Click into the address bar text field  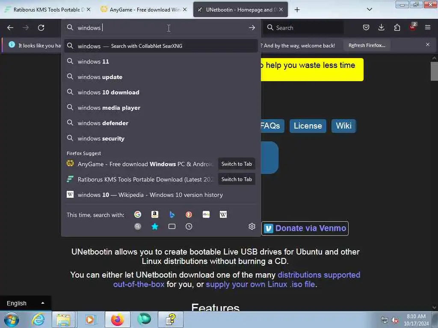(x=161, y=28)
